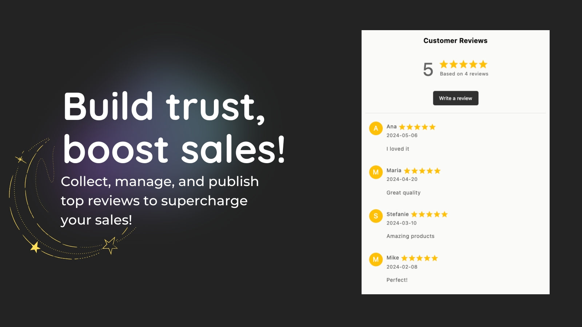Click the large number 5 rating score
This screenshot has width=582, height=327.
[x=428, y=68]
